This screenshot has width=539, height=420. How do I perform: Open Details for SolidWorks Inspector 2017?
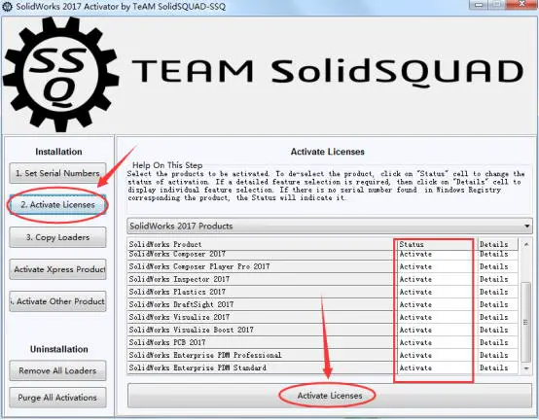pos(497,279)
